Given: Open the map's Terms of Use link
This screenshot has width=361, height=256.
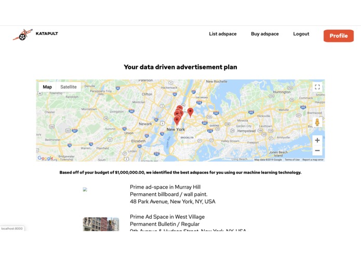Looking at the screenshot, I should (292, 160).
